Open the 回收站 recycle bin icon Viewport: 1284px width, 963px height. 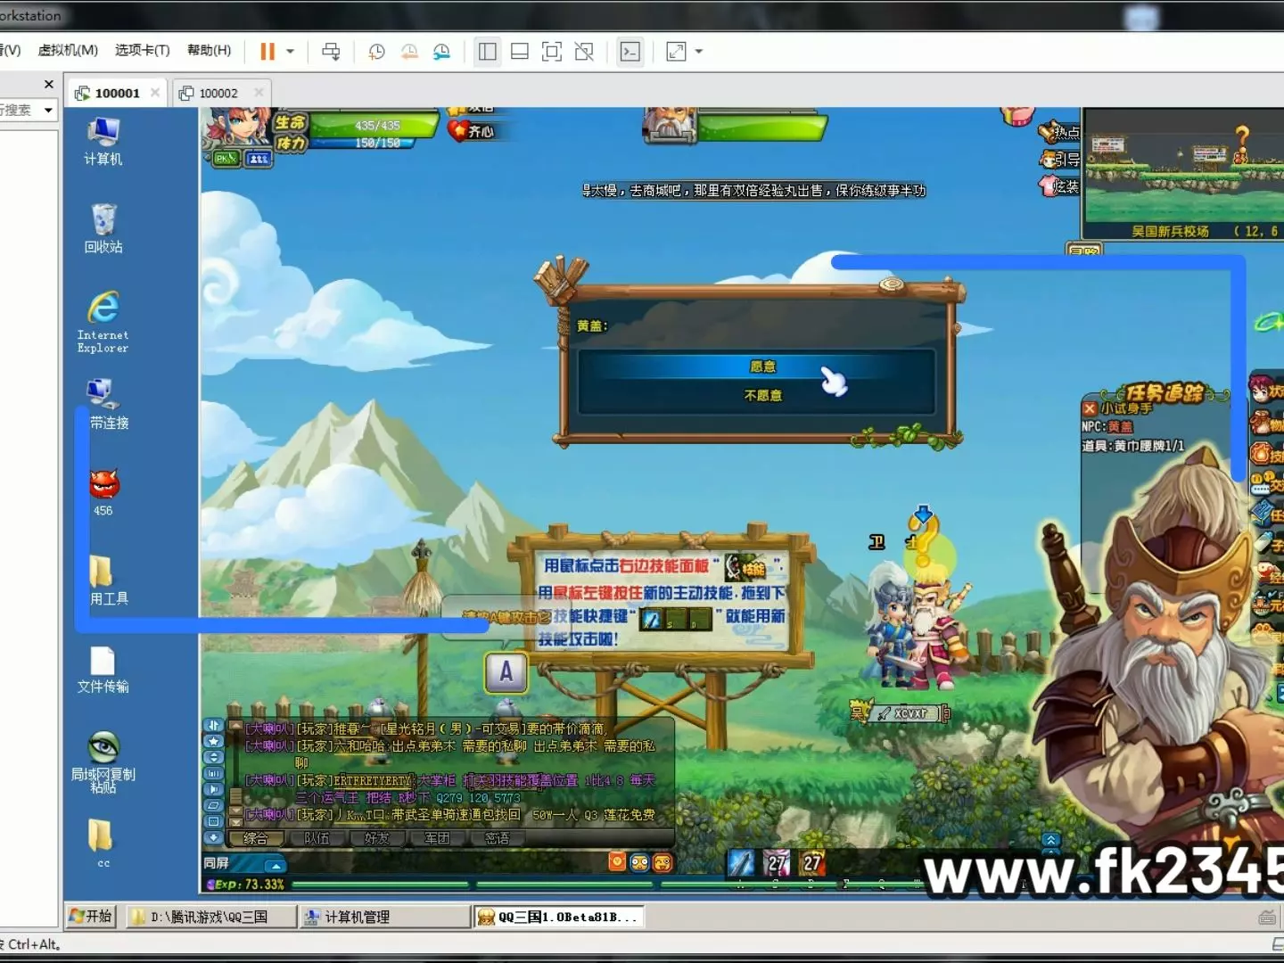point(103,229)
